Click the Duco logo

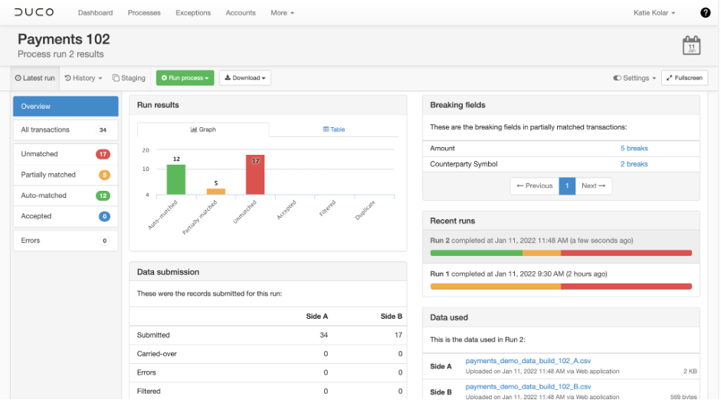tap(34, 12)
